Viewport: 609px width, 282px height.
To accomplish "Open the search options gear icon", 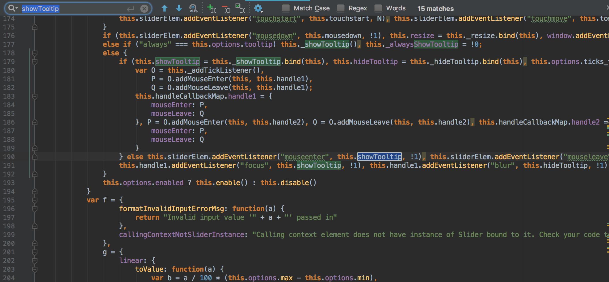I will (258, 8).
